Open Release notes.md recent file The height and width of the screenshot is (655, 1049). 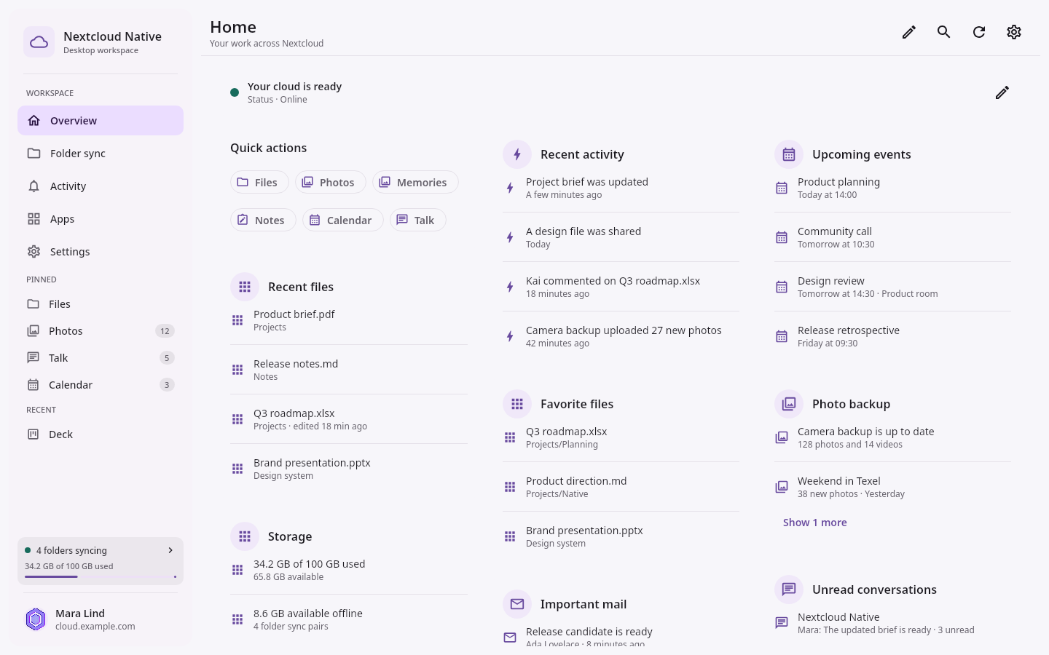[x=349, y=370]
